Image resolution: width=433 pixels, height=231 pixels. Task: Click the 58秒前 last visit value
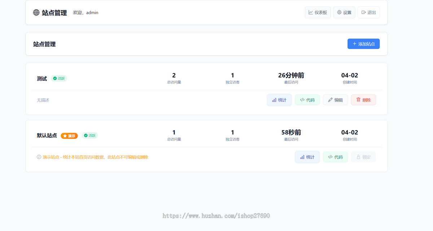pyautogui.click(x=291, y=132)
